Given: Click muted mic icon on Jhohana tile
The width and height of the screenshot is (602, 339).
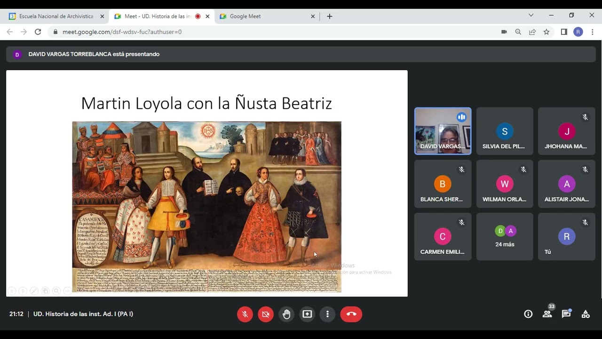Looking at the screenshot, I should [585, 117].
